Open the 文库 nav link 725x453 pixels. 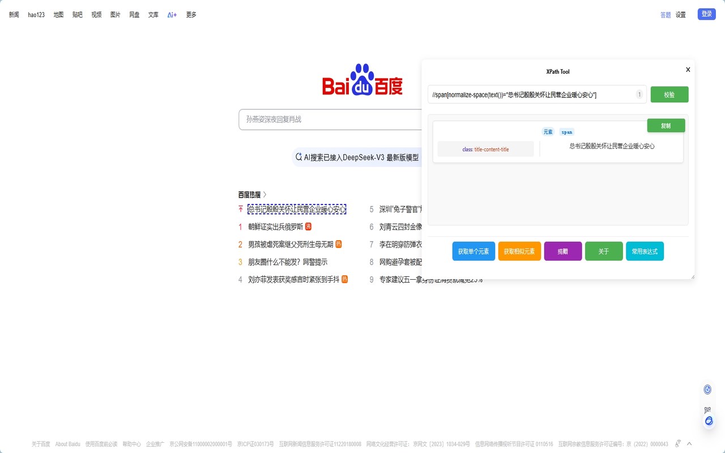click(x=153, y=15)
